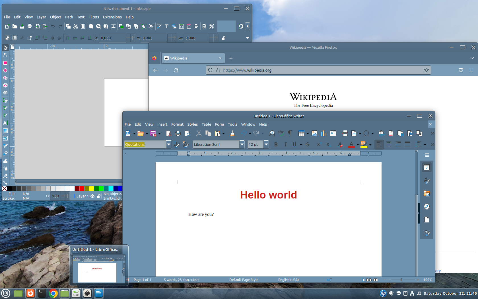
Task: Open Firefox application menu hamburger button
Action: [471, 70]
